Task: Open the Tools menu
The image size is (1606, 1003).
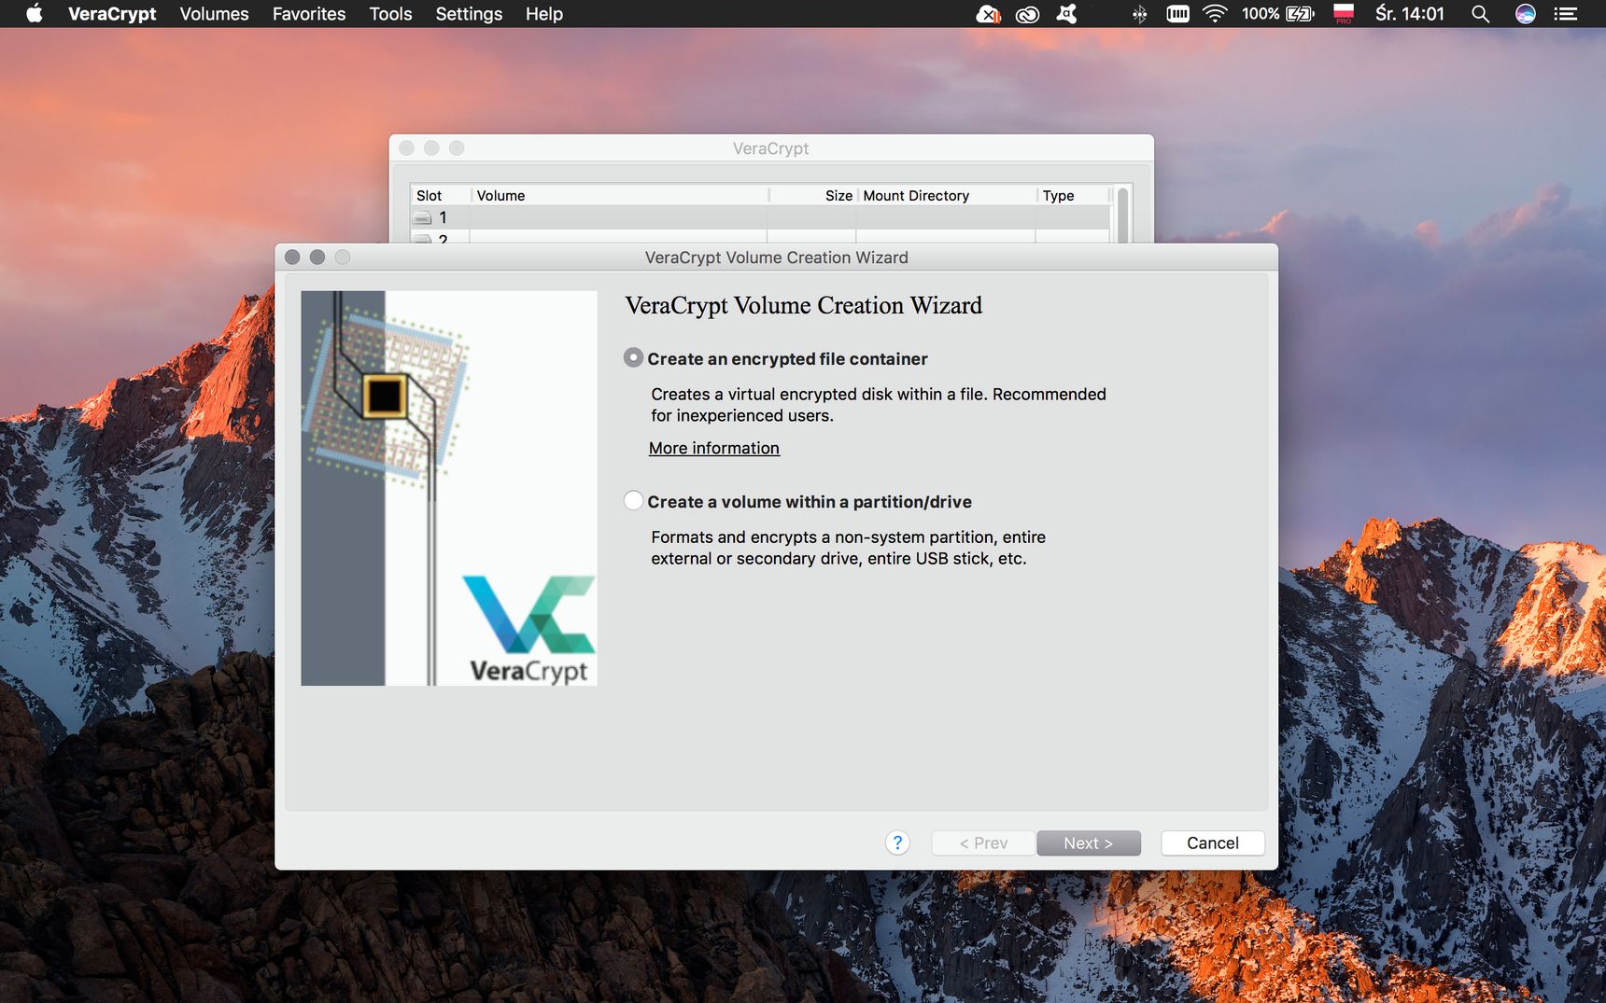Action: point(390,14)
